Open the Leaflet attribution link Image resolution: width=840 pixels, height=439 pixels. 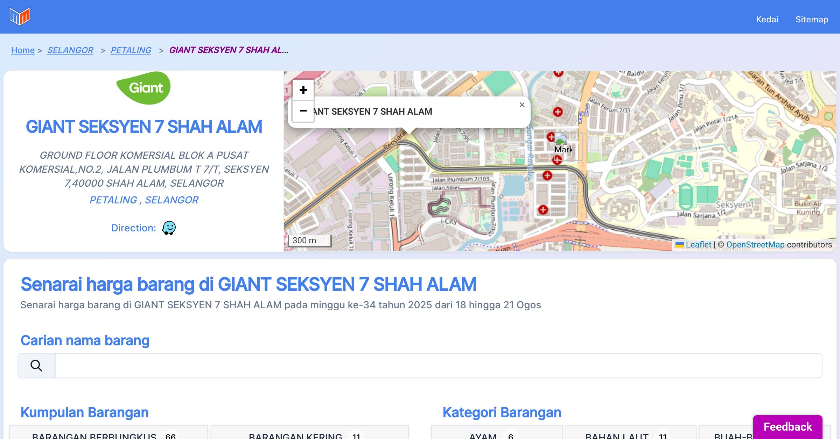click(698, 245)
